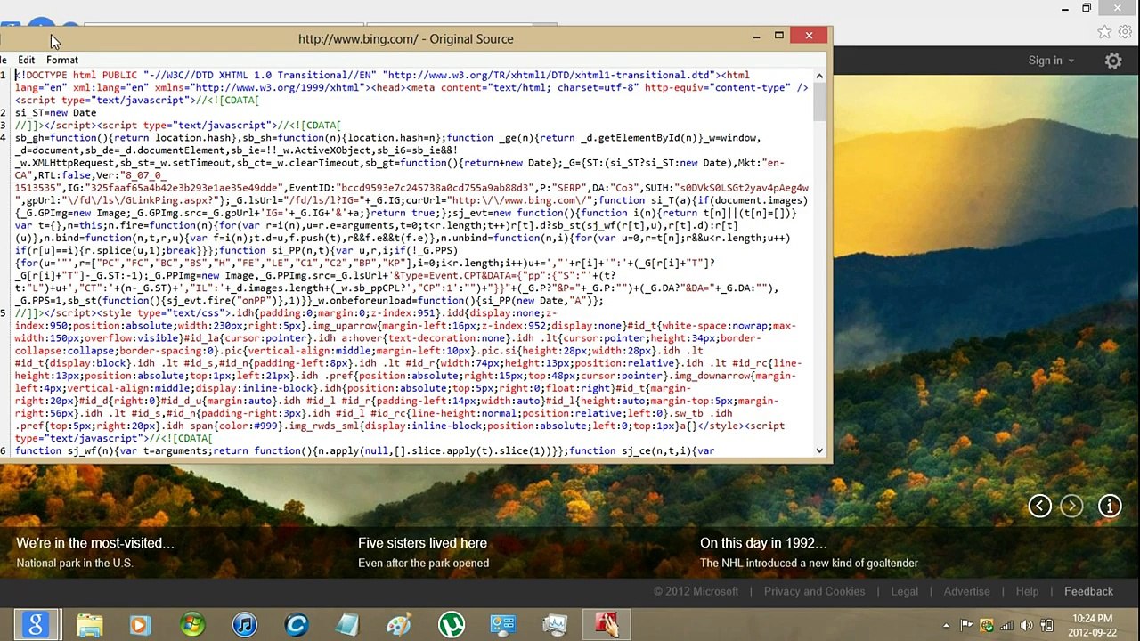The image size is (1140, 641).
Task: Open File Explorer folder in the taskbar
Action: pos(89,625)
